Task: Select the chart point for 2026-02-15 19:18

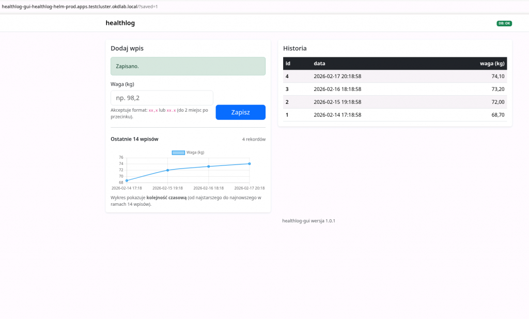Action: pos(167,170)
